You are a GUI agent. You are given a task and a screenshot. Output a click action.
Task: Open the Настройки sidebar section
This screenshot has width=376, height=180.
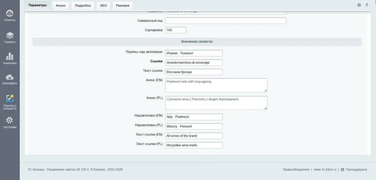pos(9,123)
